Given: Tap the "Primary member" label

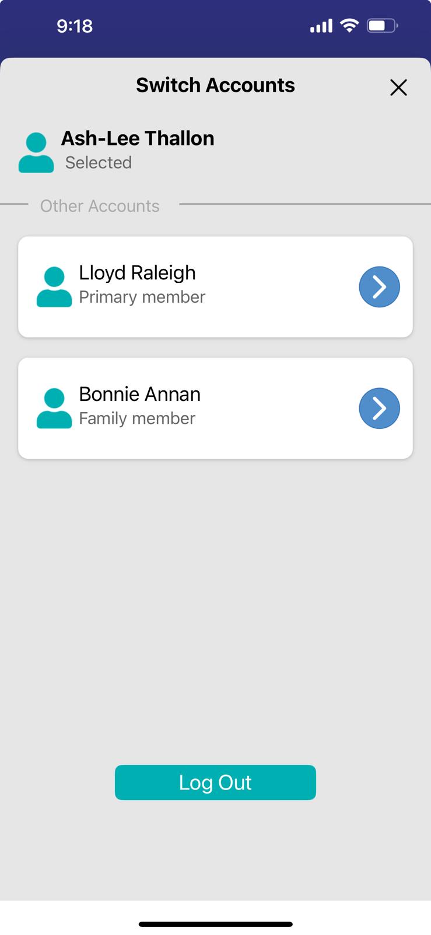Looking at the screenshot, I should [x=142, y=297].
